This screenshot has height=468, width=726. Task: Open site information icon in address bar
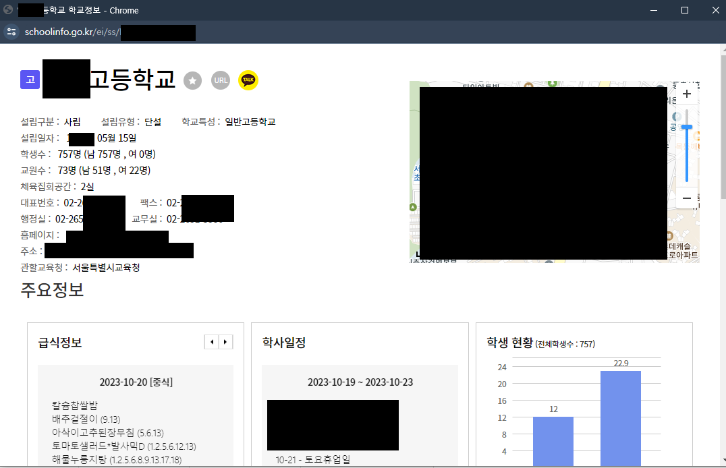[x=11, y=32]
